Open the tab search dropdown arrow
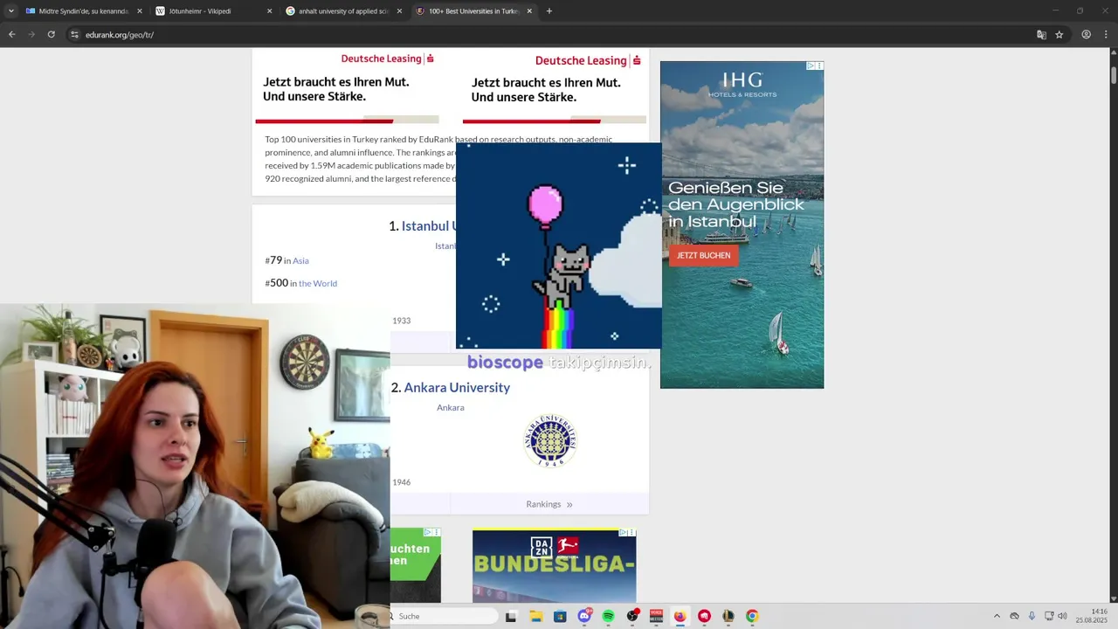This screenshot has width=1118, height=629. (10, 11)
